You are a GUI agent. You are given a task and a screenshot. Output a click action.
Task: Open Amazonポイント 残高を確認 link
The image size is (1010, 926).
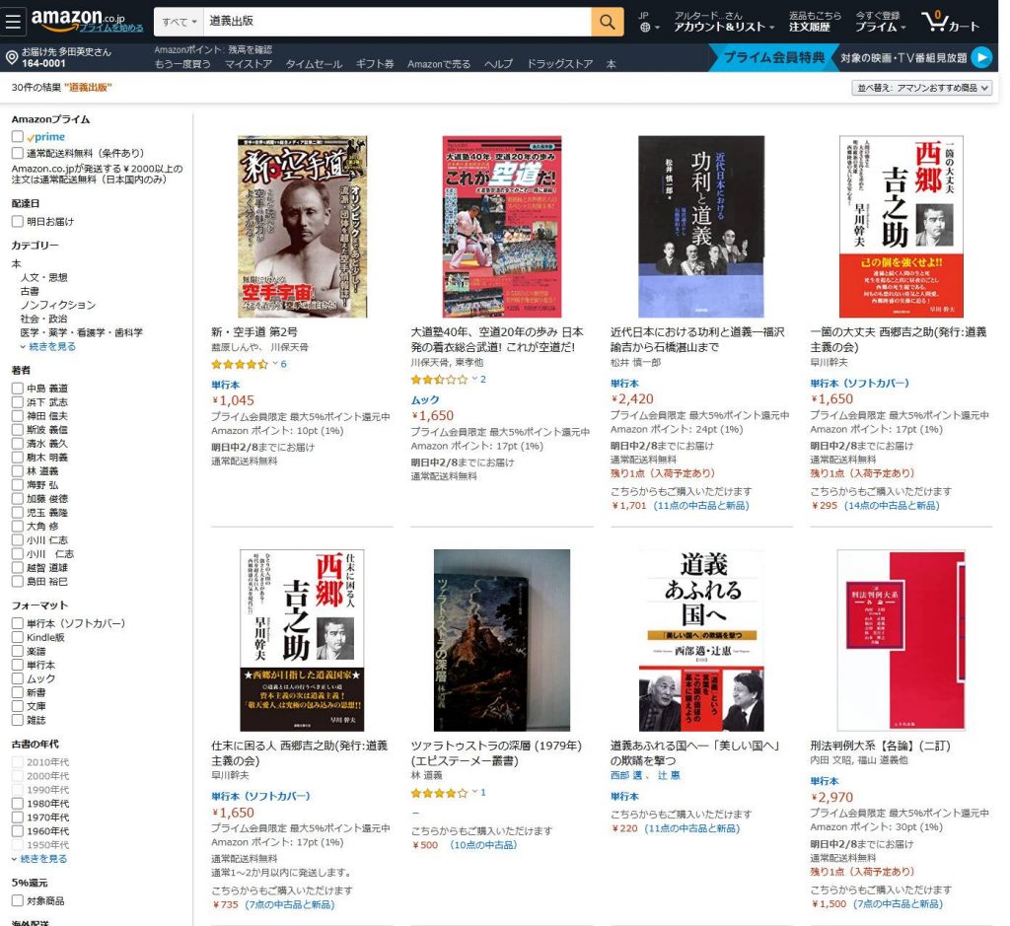213,49
